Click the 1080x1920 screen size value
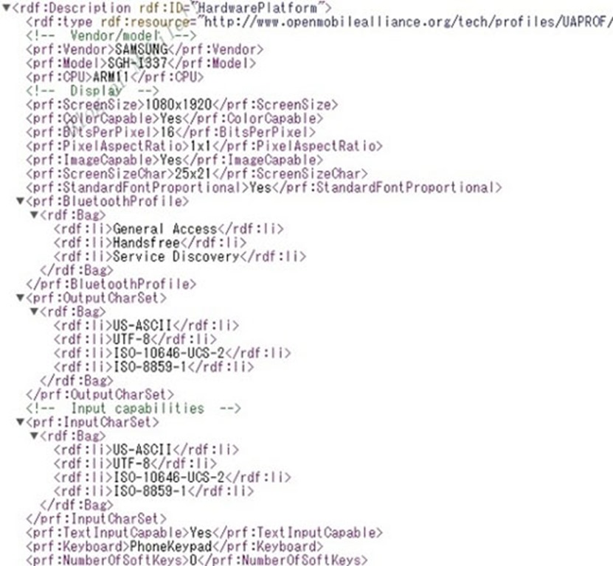The height and width of the screenshot is (566, 613). click(178, 105)
